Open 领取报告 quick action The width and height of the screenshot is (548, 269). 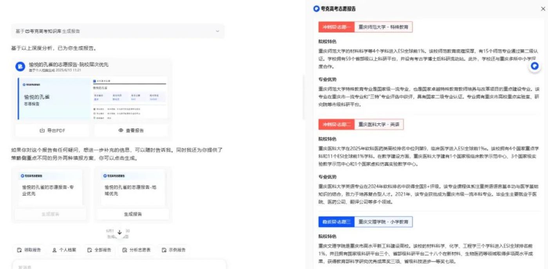pyautogui.click(x=29, y=250)
